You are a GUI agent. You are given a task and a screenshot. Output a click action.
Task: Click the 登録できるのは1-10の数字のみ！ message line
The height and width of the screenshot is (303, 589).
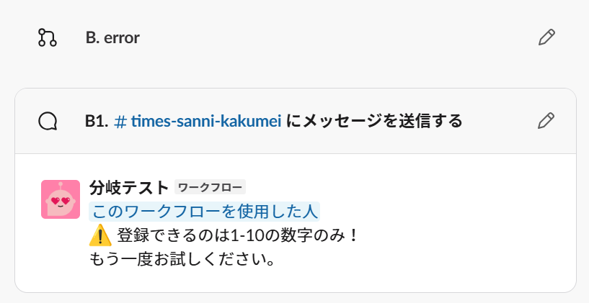tap(237, 236)
